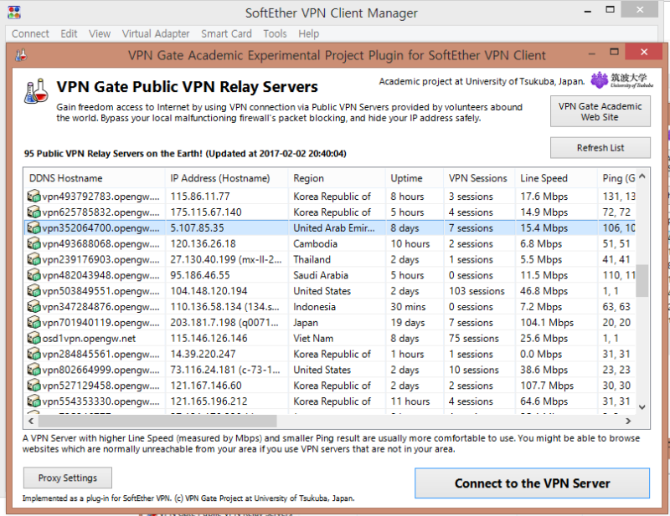Click the server icon for vpn347284876
Screen dimensions: 670x516
pyautogui.click(x=33, y=307)
